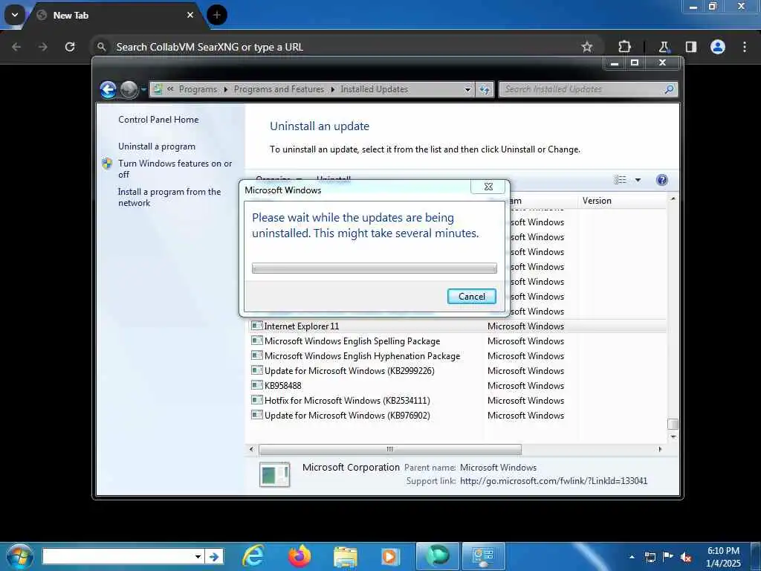Viewport: 761px width, 571px height.
Task: Select Update for Microsoft Windows (KB976902)
Action: (x=458, y=415)
